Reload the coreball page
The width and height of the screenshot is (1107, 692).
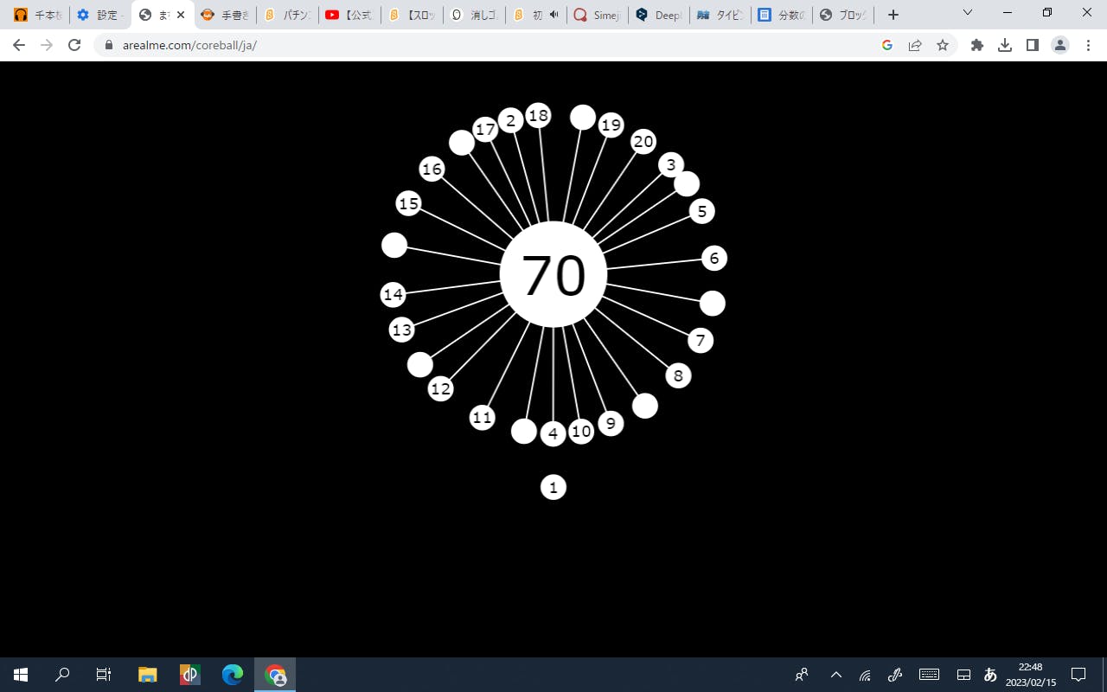click(74, 45)
